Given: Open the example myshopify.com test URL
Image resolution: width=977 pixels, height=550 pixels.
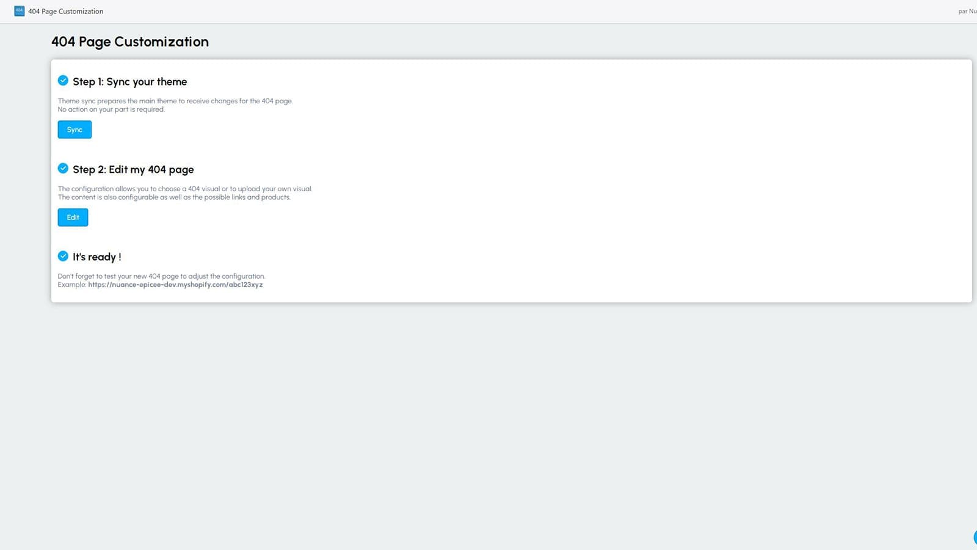Looking at the screenshot, I should point(175,284).
